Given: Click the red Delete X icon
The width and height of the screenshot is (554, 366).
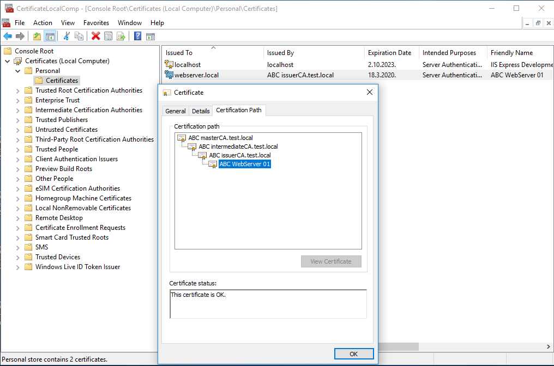Looking at the screenshot, I should pos(96,36).
